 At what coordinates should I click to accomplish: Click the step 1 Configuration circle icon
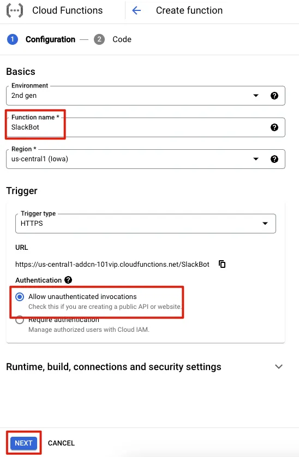tap(13, 39)
